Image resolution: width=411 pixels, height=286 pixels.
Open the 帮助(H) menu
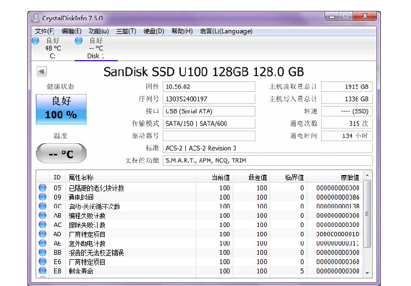(x=182, y=31)
